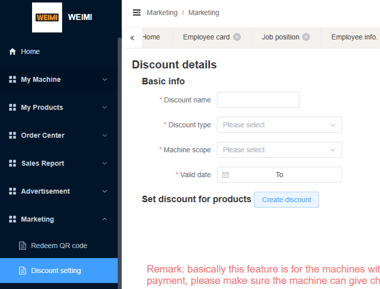Close the Job position tab

(x=306, y=37)
